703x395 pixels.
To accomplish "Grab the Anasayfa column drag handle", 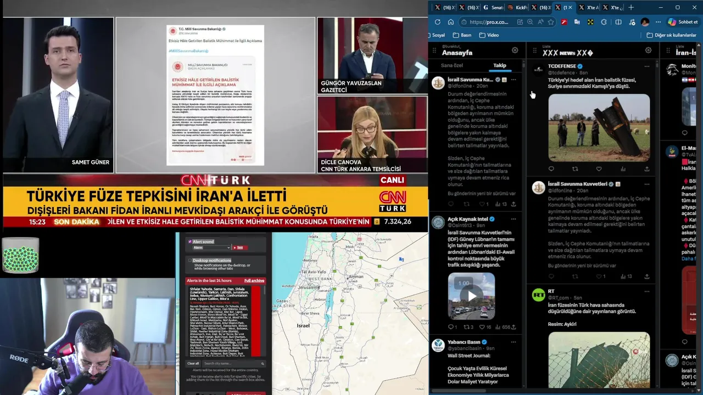I will 434,50.
